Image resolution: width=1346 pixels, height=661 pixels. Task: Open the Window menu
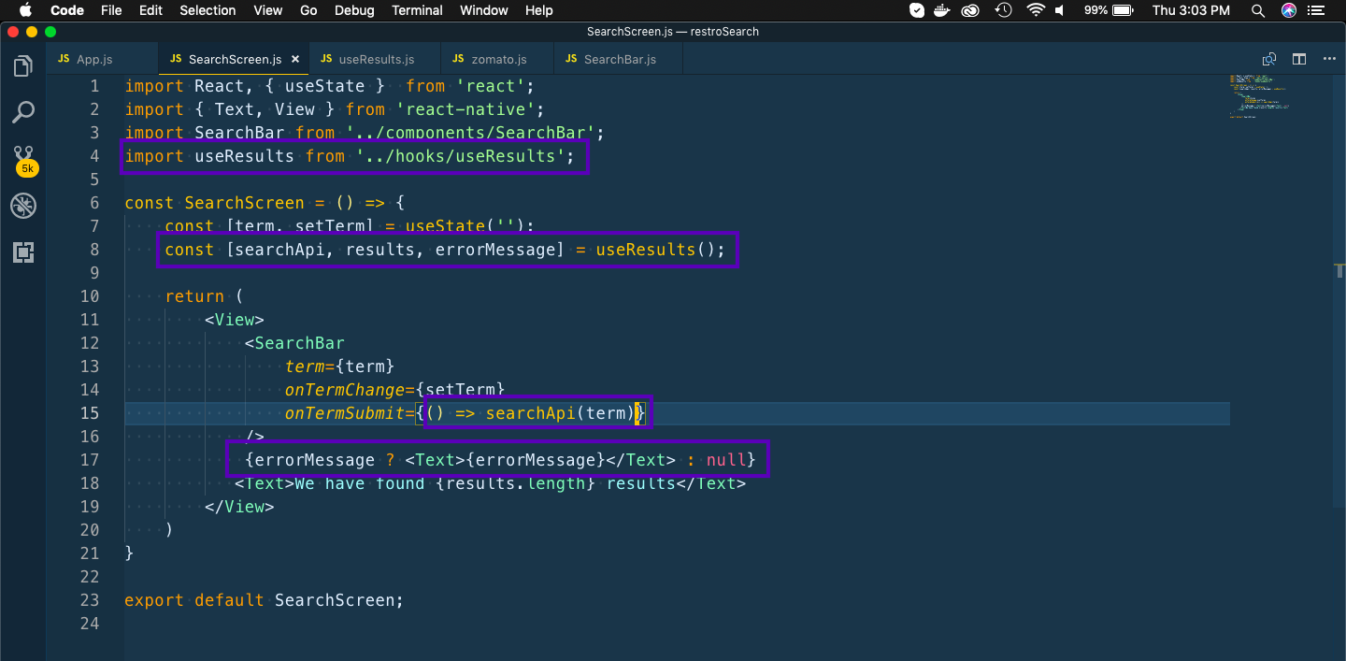pos(484,10)
